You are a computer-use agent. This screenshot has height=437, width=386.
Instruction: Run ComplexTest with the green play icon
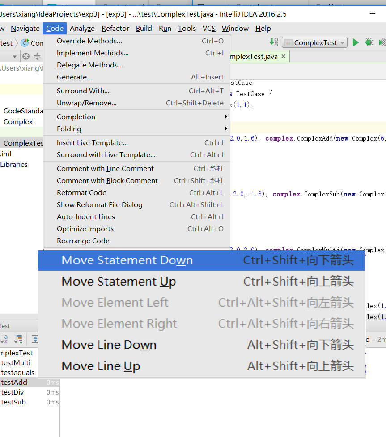tap(356, 42)
